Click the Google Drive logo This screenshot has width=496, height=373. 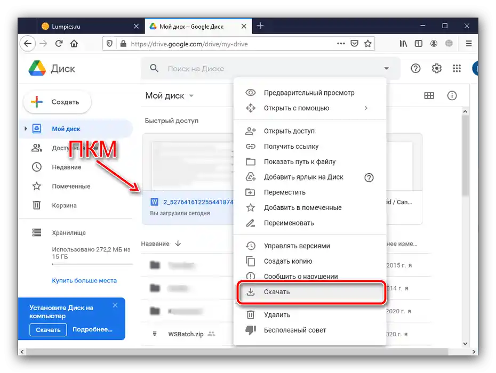pyautogui.click(x=37, y=68)
